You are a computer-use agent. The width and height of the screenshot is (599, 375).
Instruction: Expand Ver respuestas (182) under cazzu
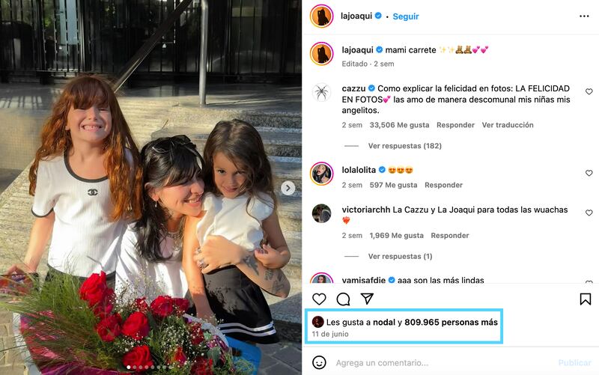click(x=404, y=146)
